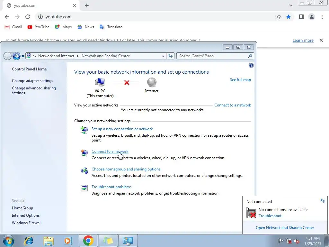Follow the Learn more link
The width and height of the screenshot is (329, 247).
(303, 40)
